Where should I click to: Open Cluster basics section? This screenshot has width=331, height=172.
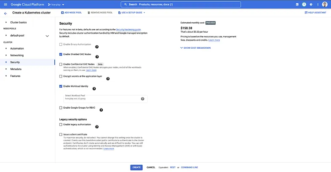[x=19, y=22]
